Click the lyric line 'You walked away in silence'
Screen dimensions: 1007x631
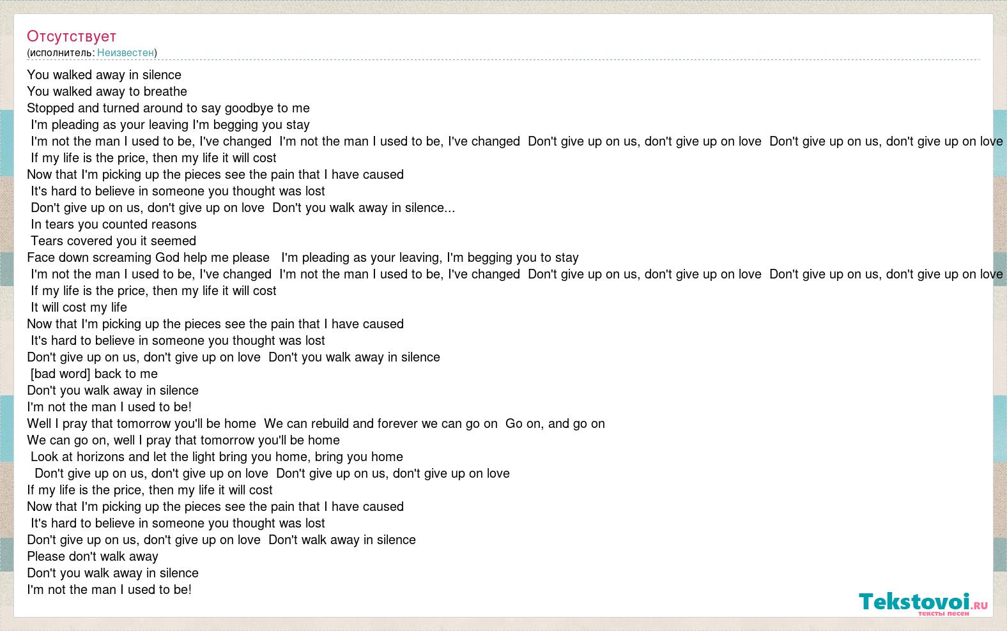[104, 75]
